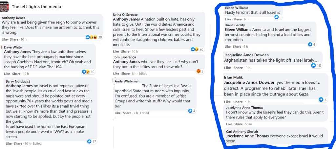Open the like reactions on Eileen Williams's comment
This screenshot has width=336, height=149.
(x=276, y=17)
